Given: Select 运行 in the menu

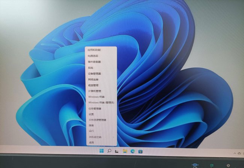Looking at the screenshot, I should [x=102, y=131].
